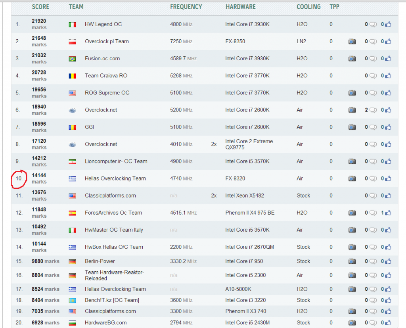The width and height of the screenshot is (406, 328).
Task: Click the USA flag beside ROG Supreme OC
Action: 72,93
